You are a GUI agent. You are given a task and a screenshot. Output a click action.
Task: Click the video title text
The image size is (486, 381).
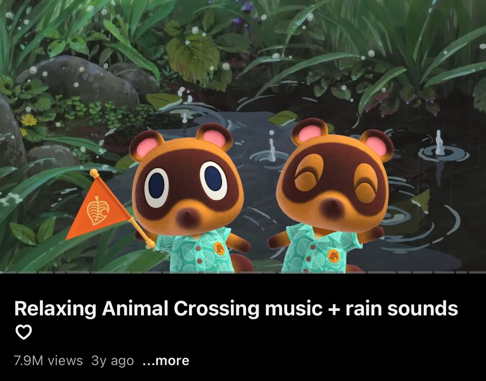236,309
